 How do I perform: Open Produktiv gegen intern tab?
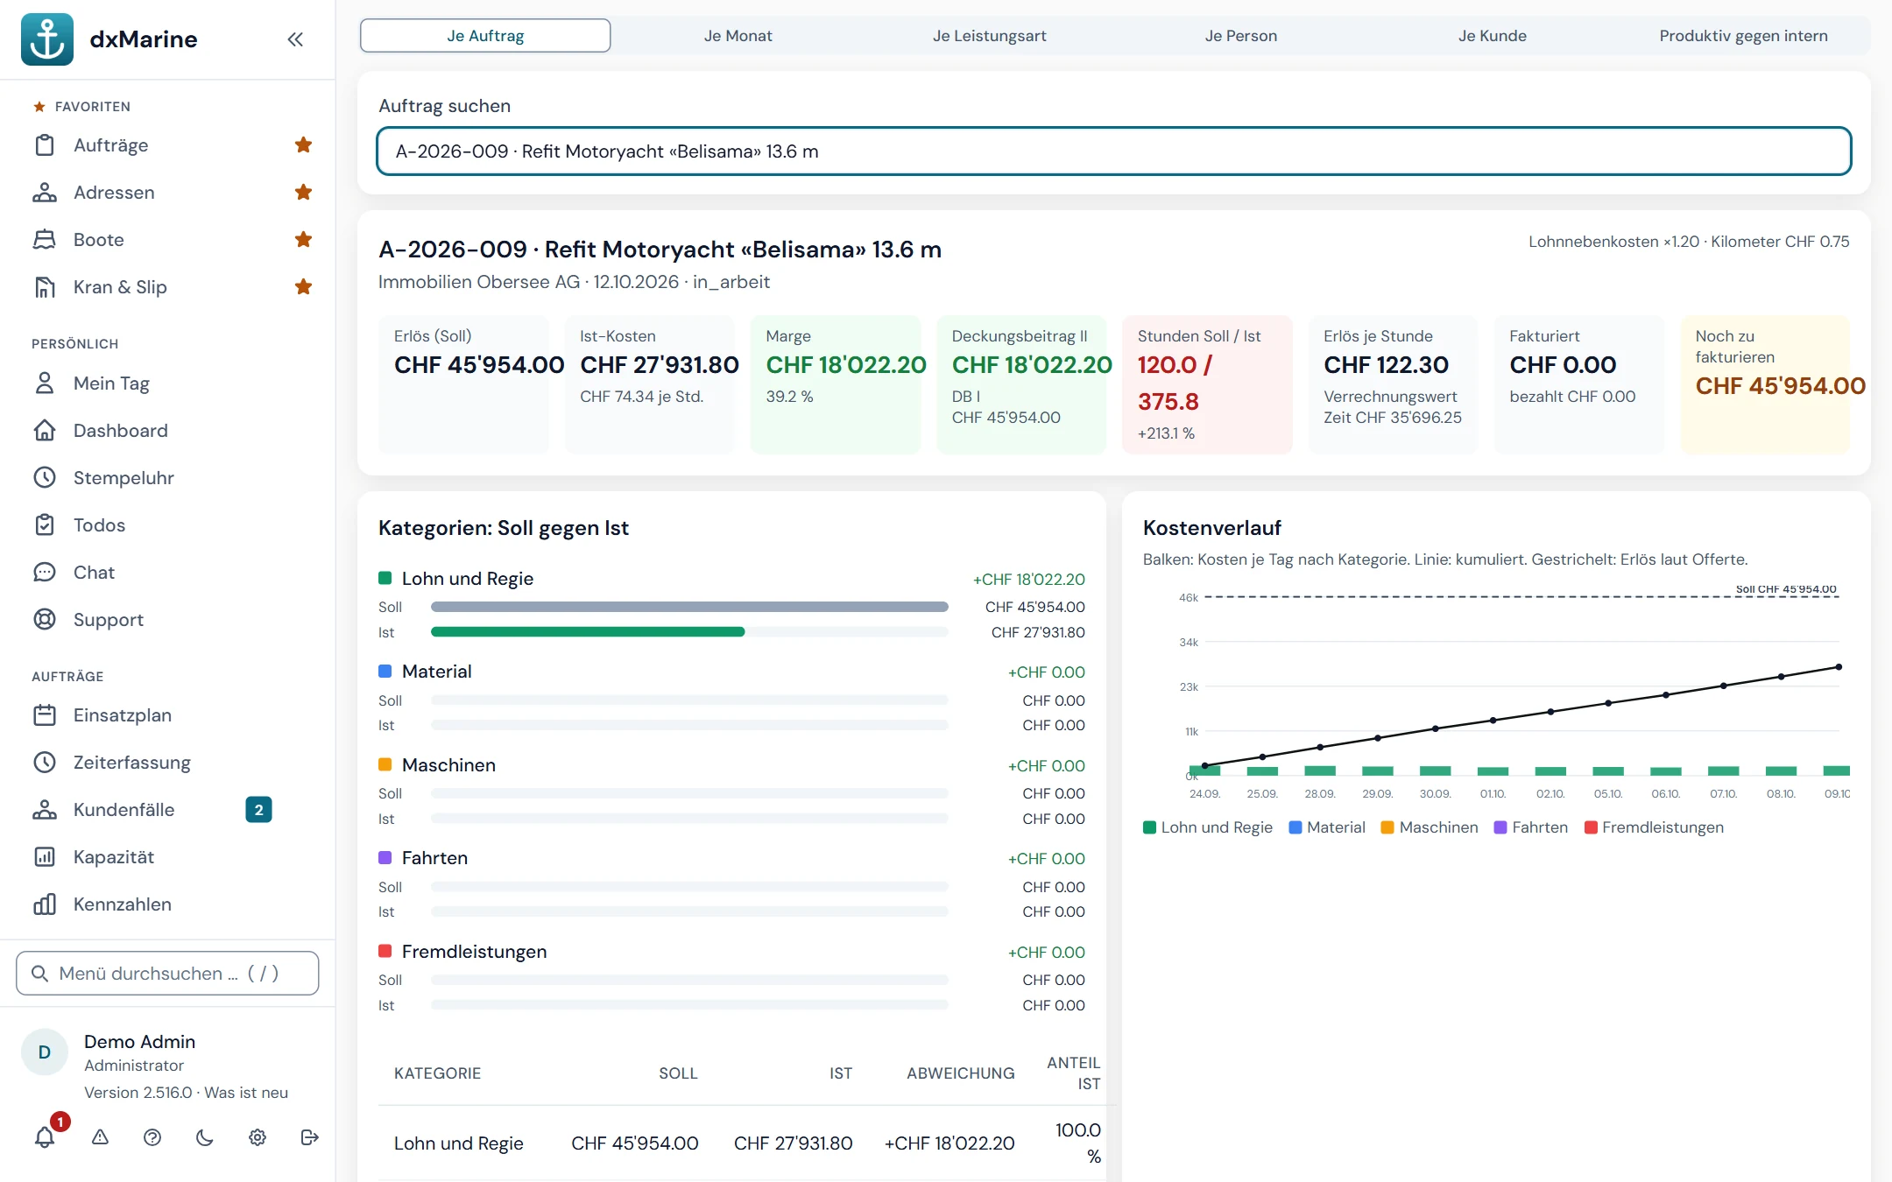point(1743,36)
